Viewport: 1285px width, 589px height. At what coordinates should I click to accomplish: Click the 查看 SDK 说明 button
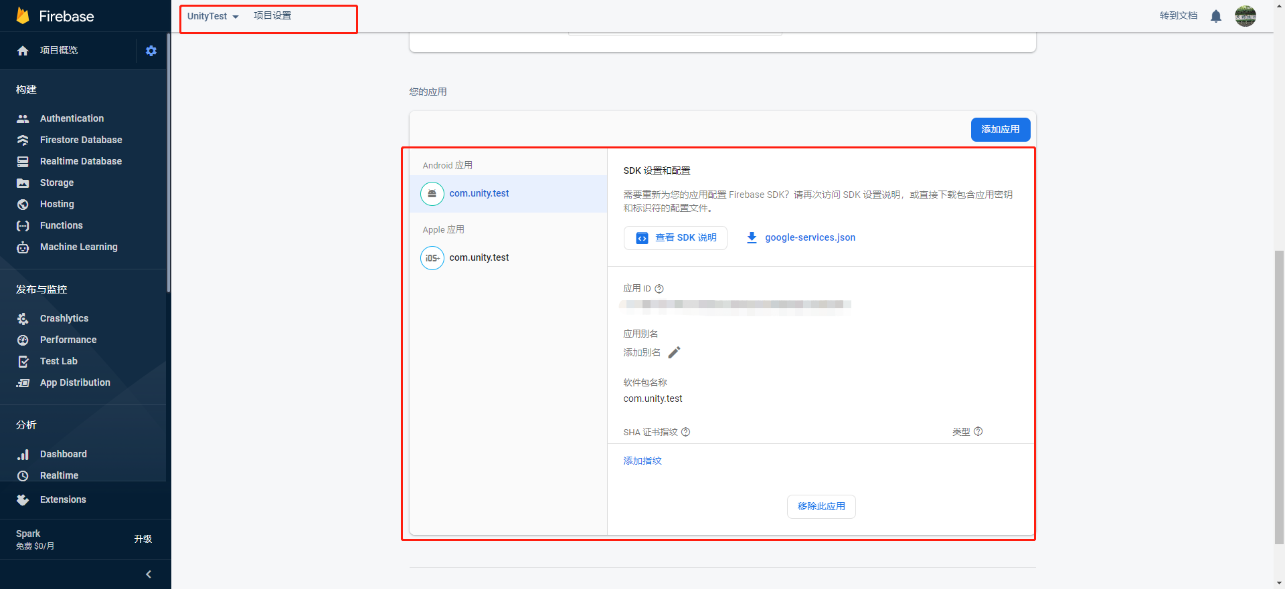pos(675,238)
